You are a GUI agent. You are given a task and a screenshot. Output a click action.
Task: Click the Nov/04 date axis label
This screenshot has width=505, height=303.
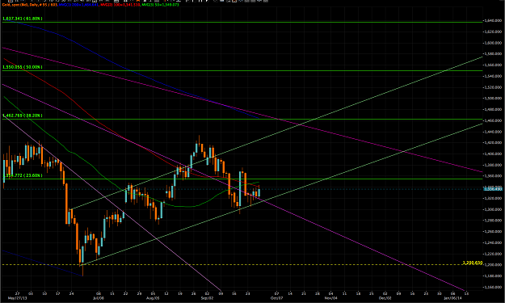(331, 298)
